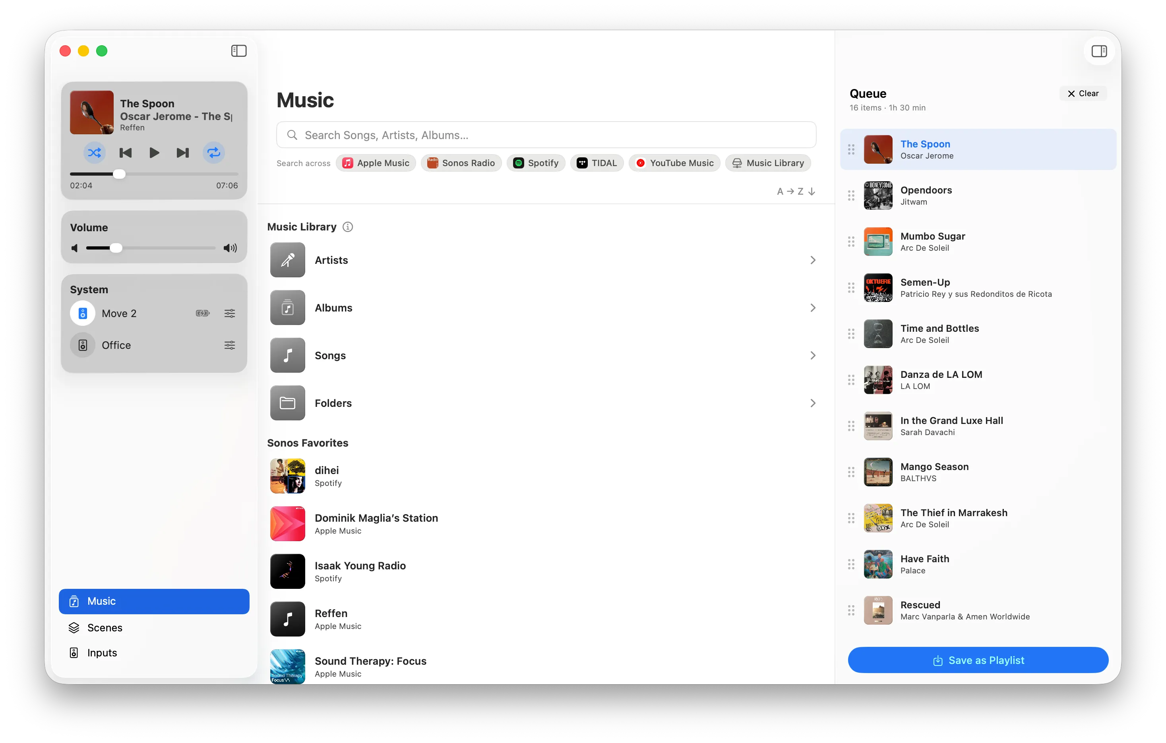This screenshot has height=743, width=1166.
Task: Toggle Sonos Radio search filter
Action: (x=461, y=163)
